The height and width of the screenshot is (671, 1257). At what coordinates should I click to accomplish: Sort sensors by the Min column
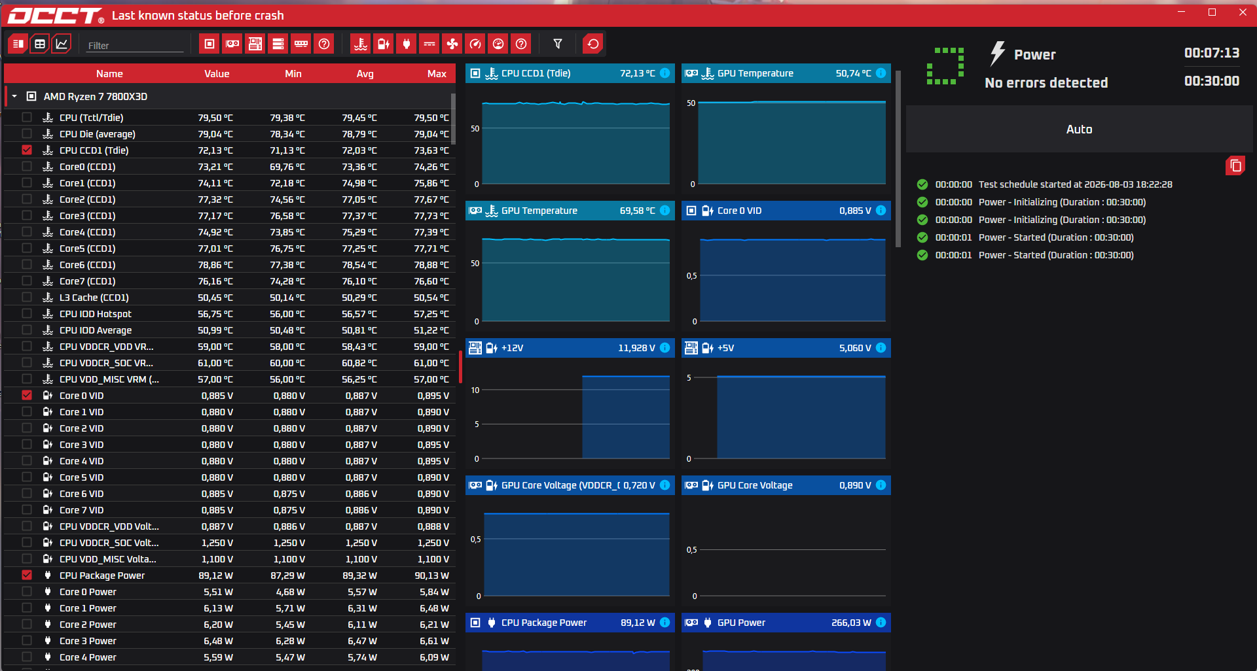point(293,74)
